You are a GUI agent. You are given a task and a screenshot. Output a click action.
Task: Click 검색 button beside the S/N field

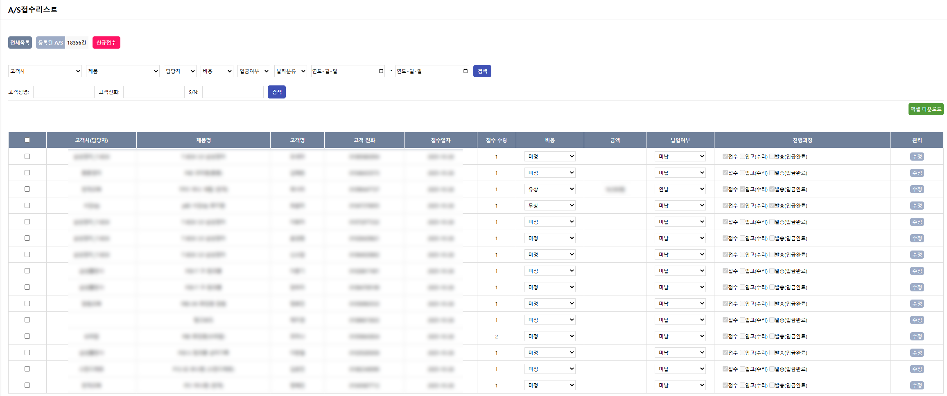[x=276, y=92]
